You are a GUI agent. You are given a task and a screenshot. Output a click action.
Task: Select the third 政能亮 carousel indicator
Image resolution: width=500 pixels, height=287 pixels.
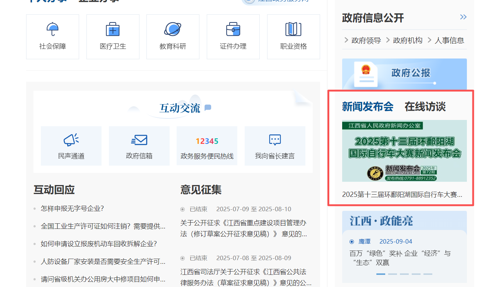click(404, 274)
